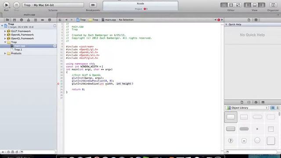Go forward in the editor history

point(72,20)
